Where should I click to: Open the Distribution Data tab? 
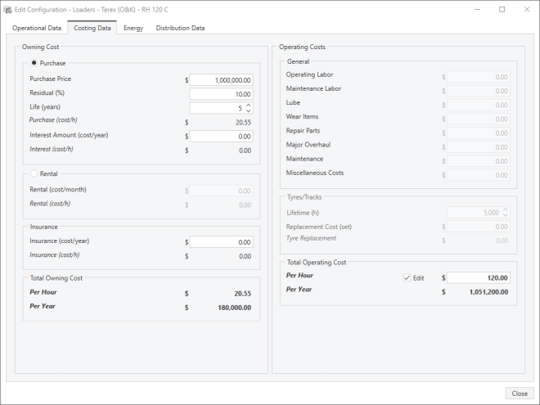point(180,28)
